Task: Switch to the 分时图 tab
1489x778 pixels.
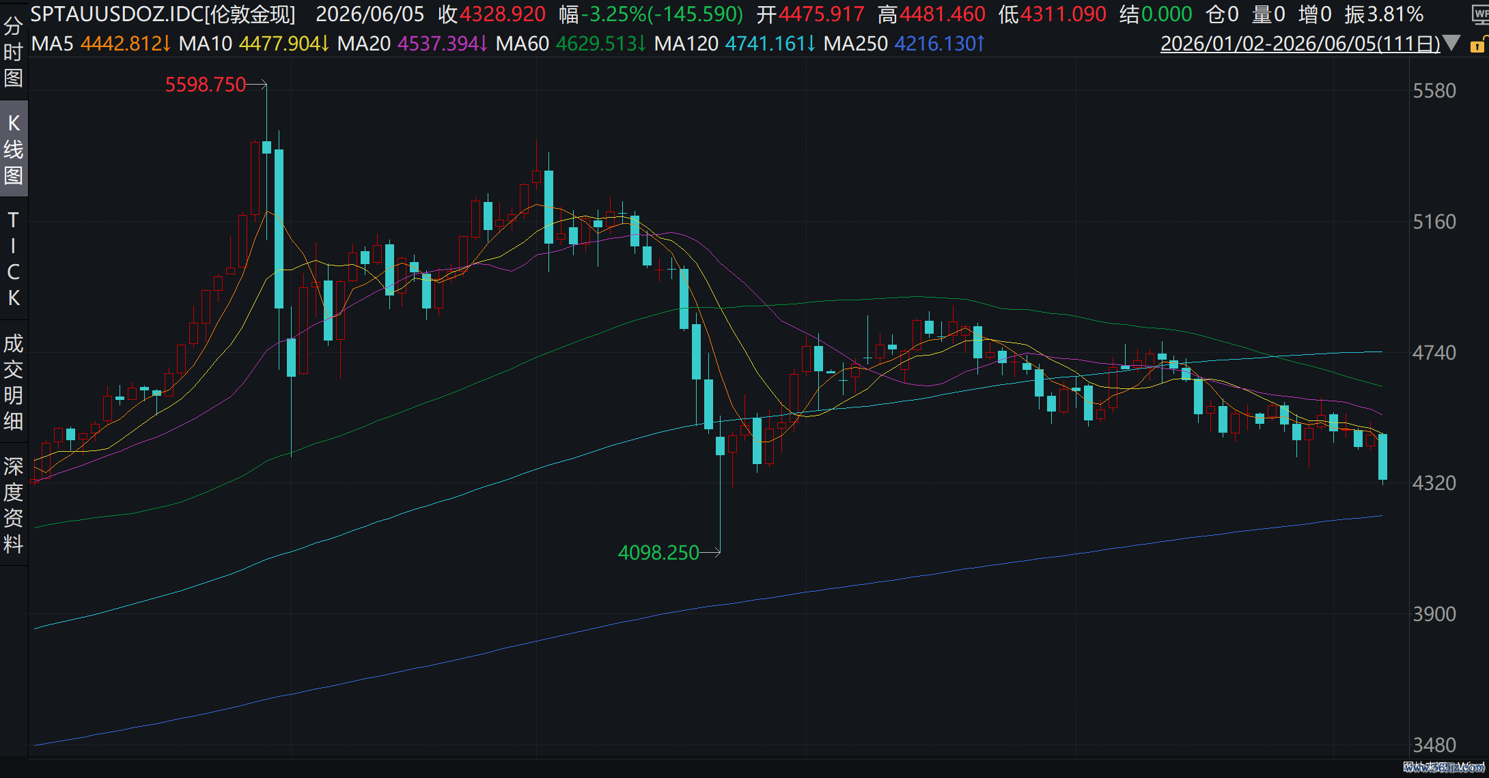Action: click(14, 53)
